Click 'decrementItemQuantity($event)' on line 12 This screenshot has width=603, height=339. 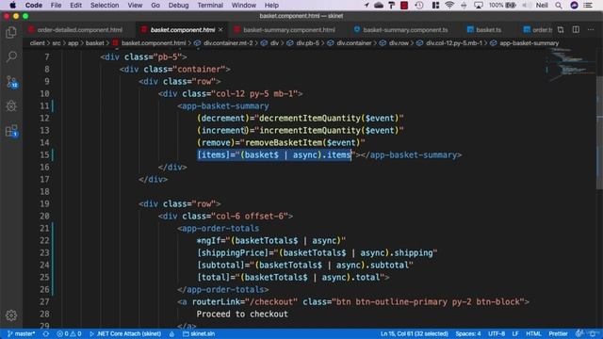pos(329,118)
